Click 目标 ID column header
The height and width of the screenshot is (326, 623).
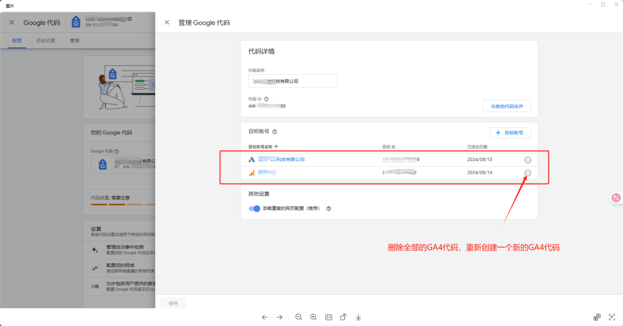(389, 147)
